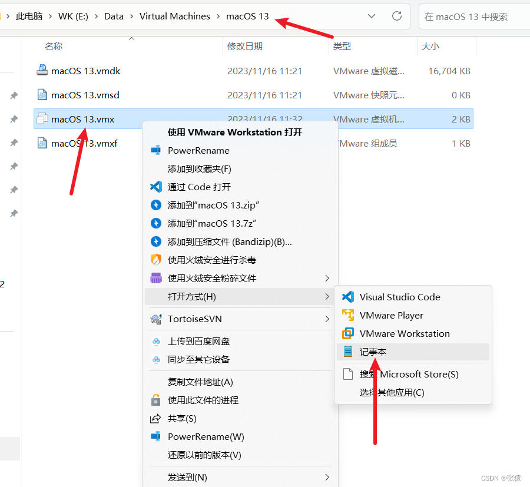
Task: Click the Bandizip icon for macOS 13.7z
Action: coord(156,223)
